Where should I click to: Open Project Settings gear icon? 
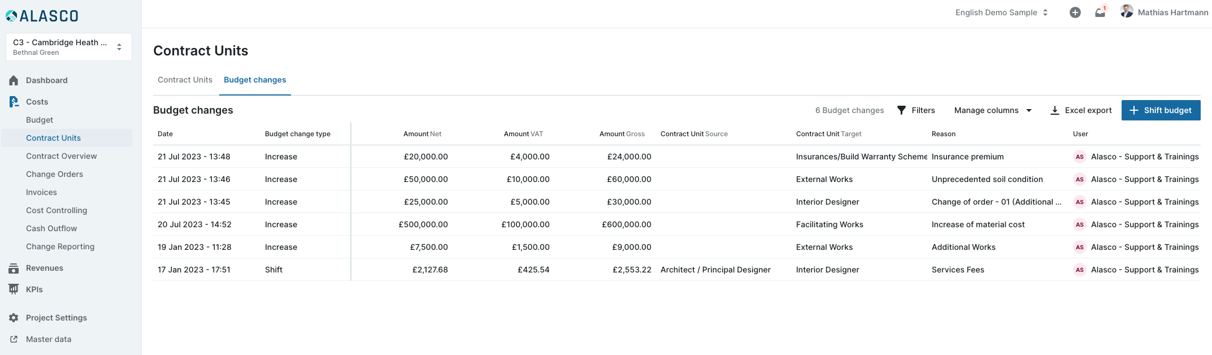click(14, 318)
